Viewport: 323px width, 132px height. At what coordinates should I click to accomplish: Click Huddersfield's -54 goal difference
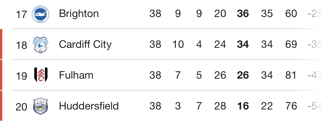[x=315, y=106]
